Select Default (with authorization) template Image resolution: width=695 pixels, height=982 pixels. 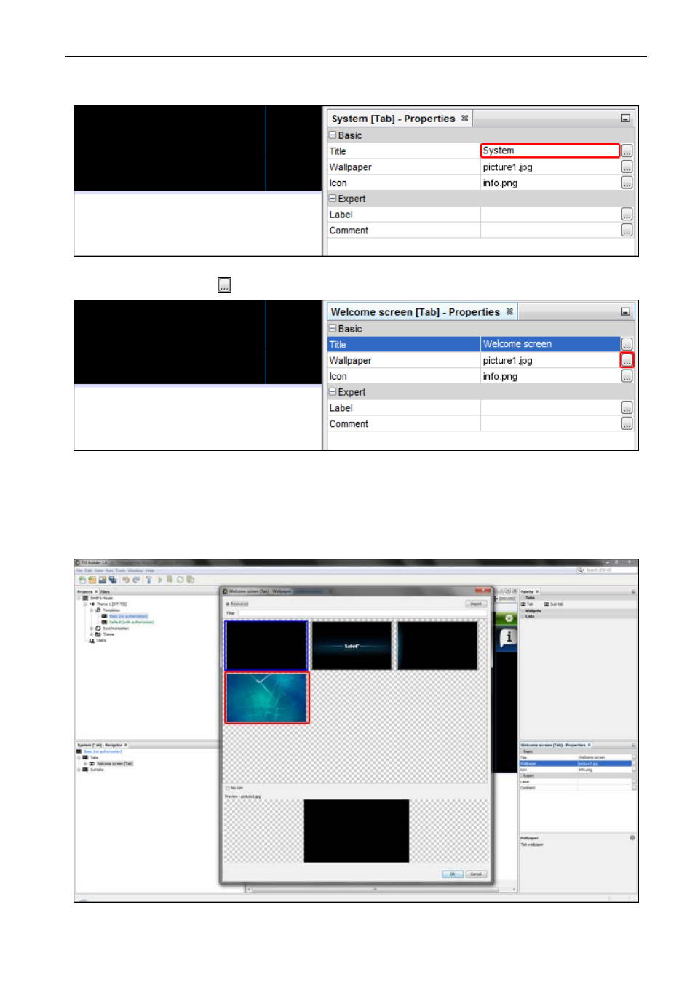pos(131,622)
